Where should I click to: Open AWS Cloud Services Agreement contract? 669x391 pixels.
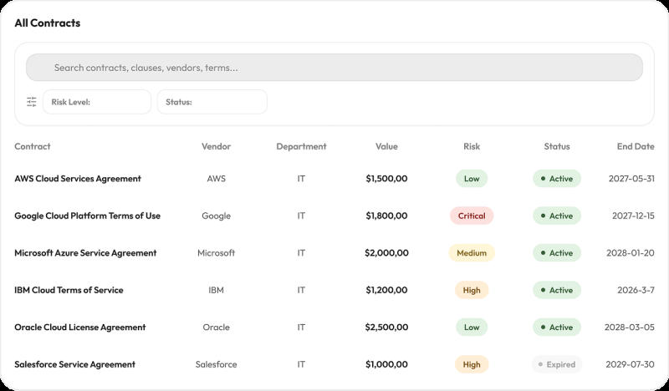[78, 179]
